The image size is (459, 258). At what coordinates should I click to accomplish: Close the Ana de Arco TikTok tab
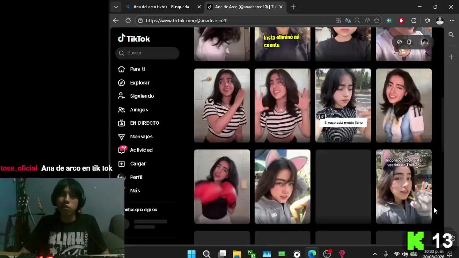pos(281,7)
